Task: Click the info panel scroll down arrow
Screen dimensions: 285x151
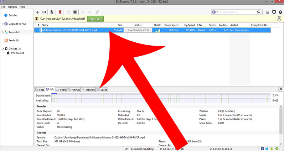Action: (x=281, y=144)
